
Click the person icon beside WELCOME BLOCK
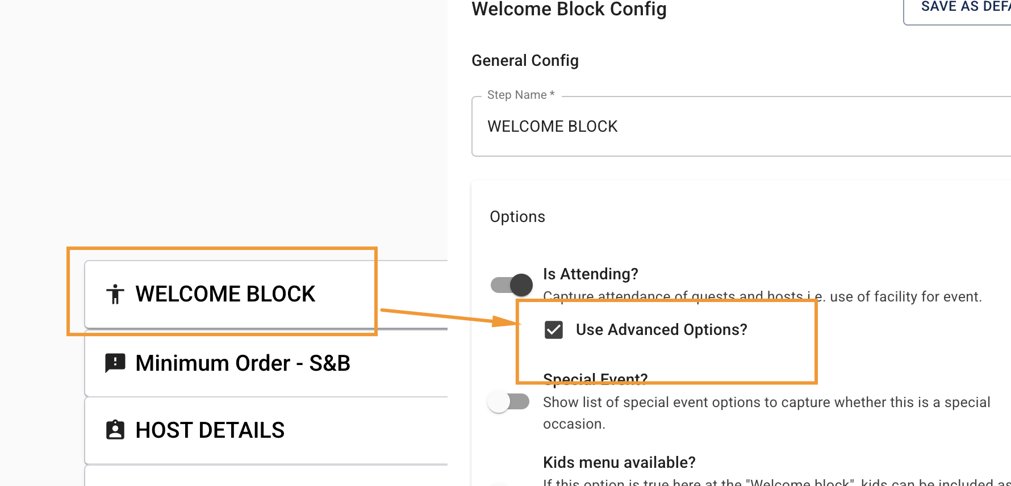(115, 294)
